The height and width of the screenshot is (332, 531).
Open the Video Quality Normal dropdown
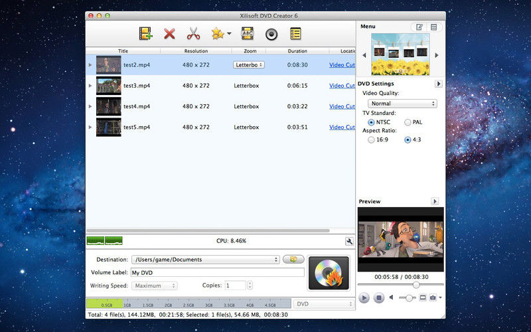pyautogui.click(x=402, y=104)
